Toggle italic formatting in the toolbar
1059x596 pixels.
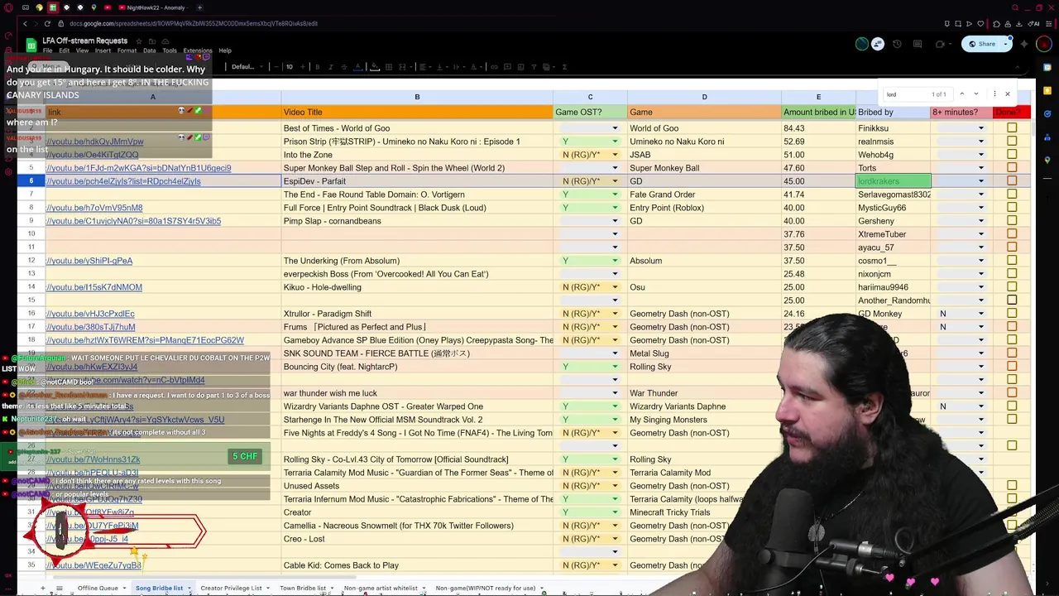[x=330, y=67]
